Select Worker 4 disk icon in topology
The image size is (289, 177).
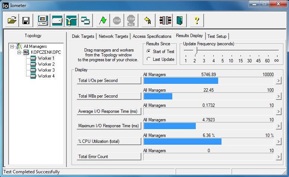coord(33,76)
